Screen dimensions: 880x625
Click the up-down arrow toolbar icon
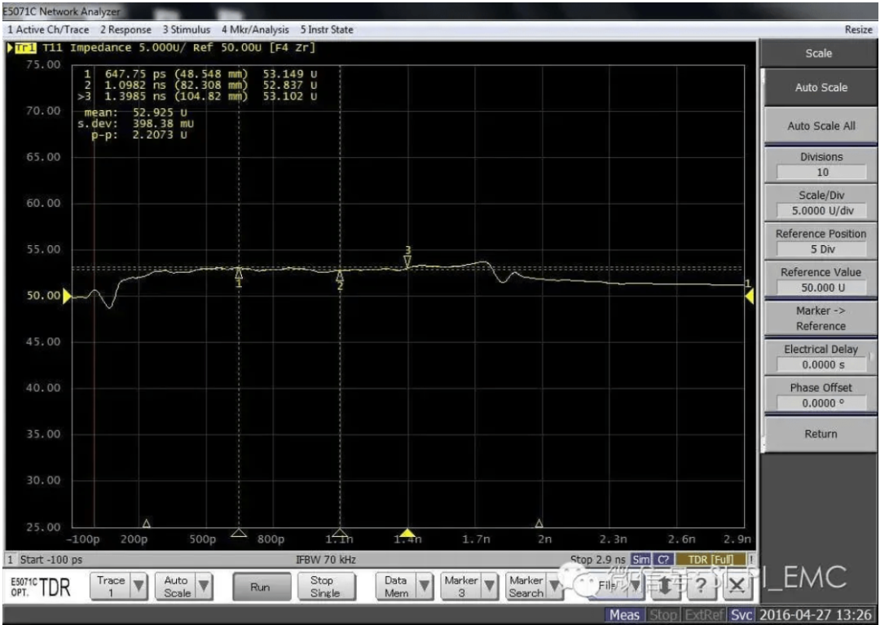[x=665, y=586]
